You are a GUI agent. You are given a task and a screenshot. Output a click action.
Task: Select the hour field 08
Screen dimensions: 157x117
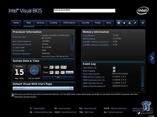[x=51, y=72]
